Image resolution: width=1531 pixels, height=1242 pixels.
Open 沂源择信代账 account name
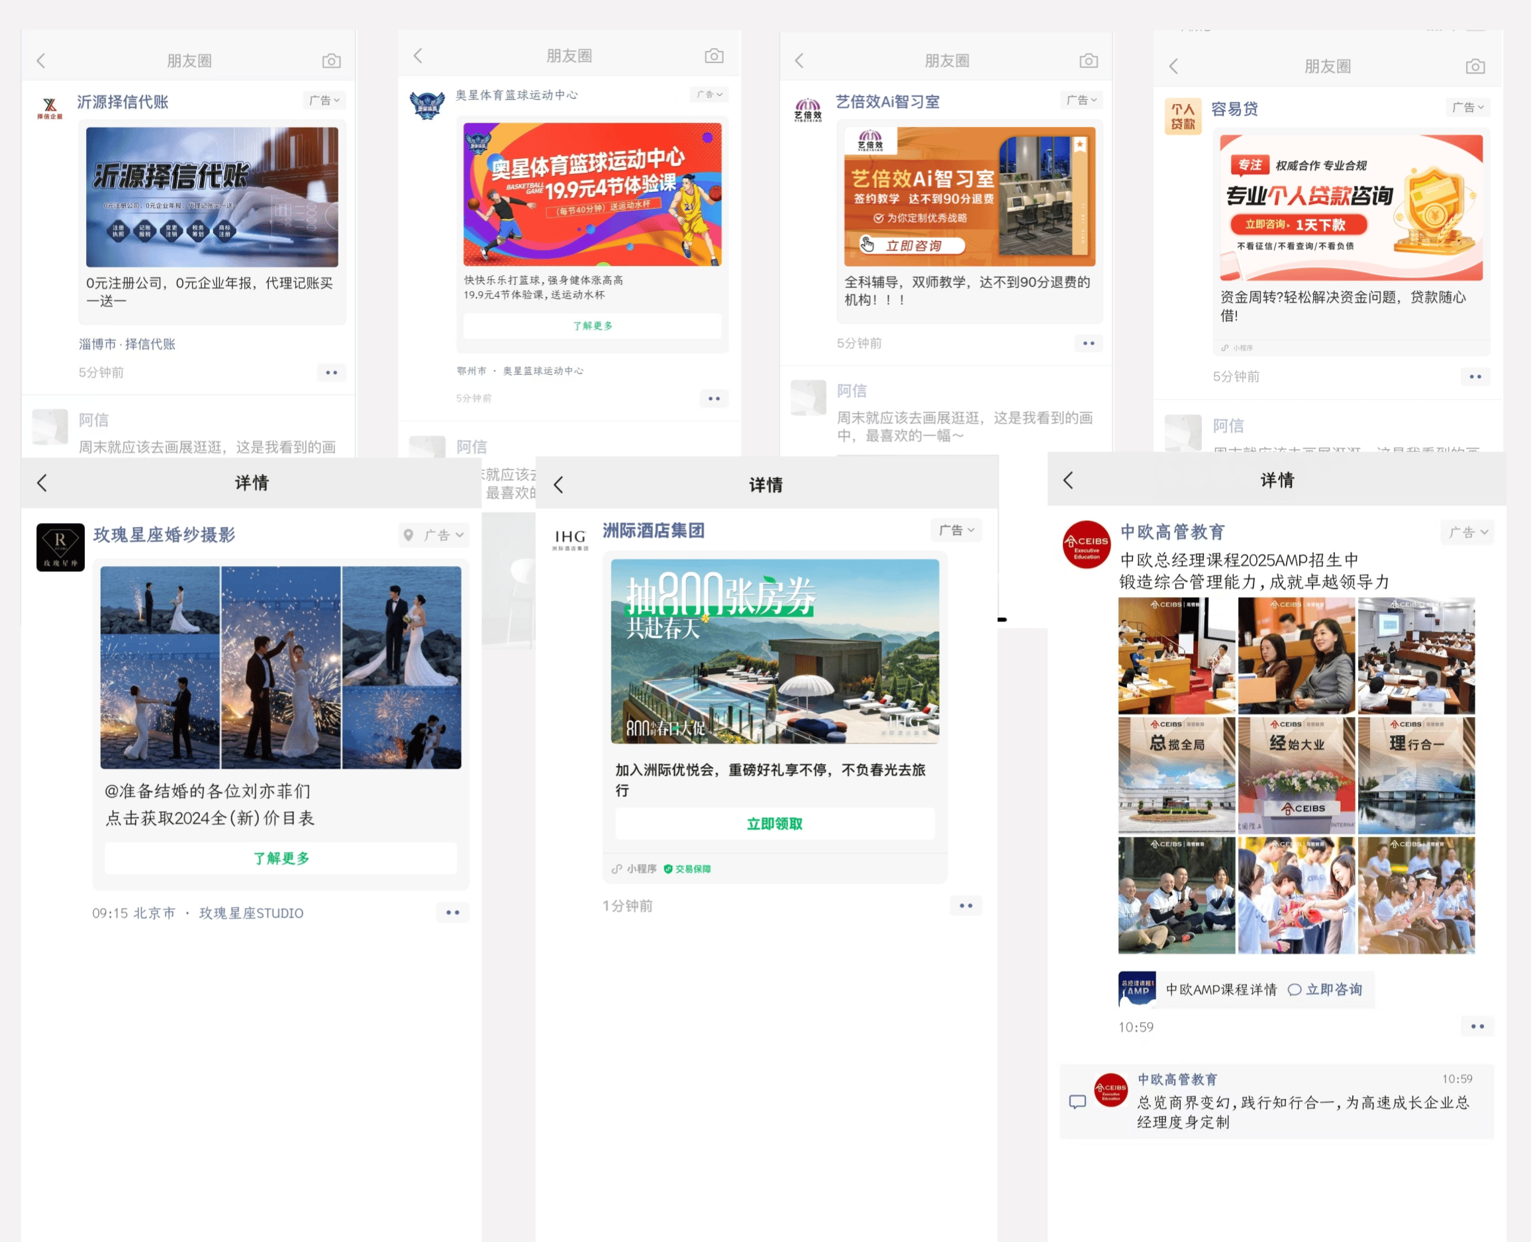point(123,101)
